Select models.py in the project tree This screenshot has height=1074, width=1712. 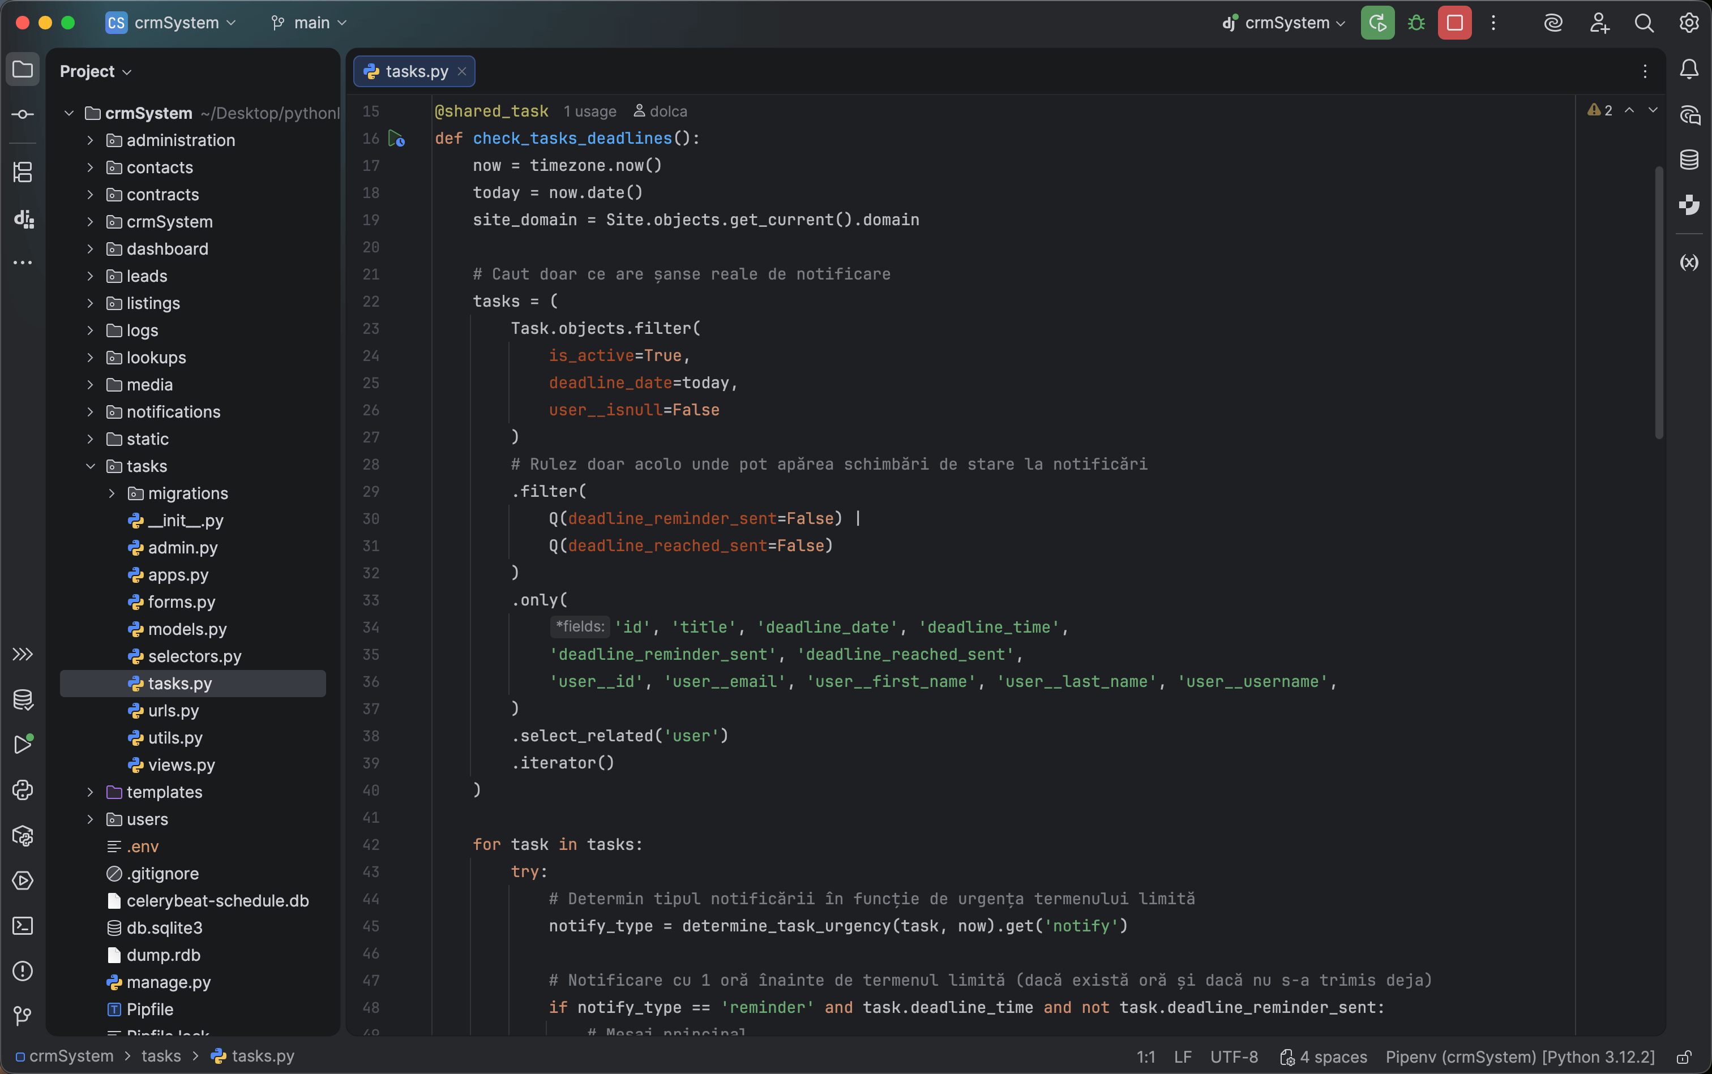click(x=187, y=629)
